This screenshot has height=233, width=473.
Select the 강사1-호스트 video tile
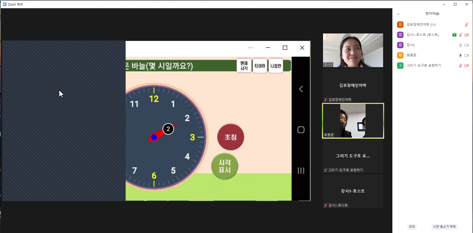[353, 191]
